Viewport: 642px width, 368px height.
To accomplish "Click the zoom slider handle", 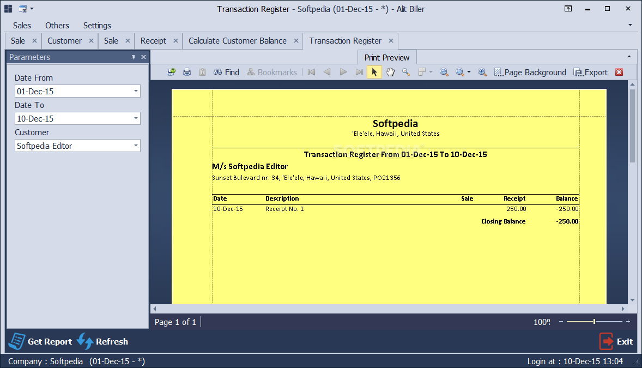I will pyautogui.click(x=594, y=322).
